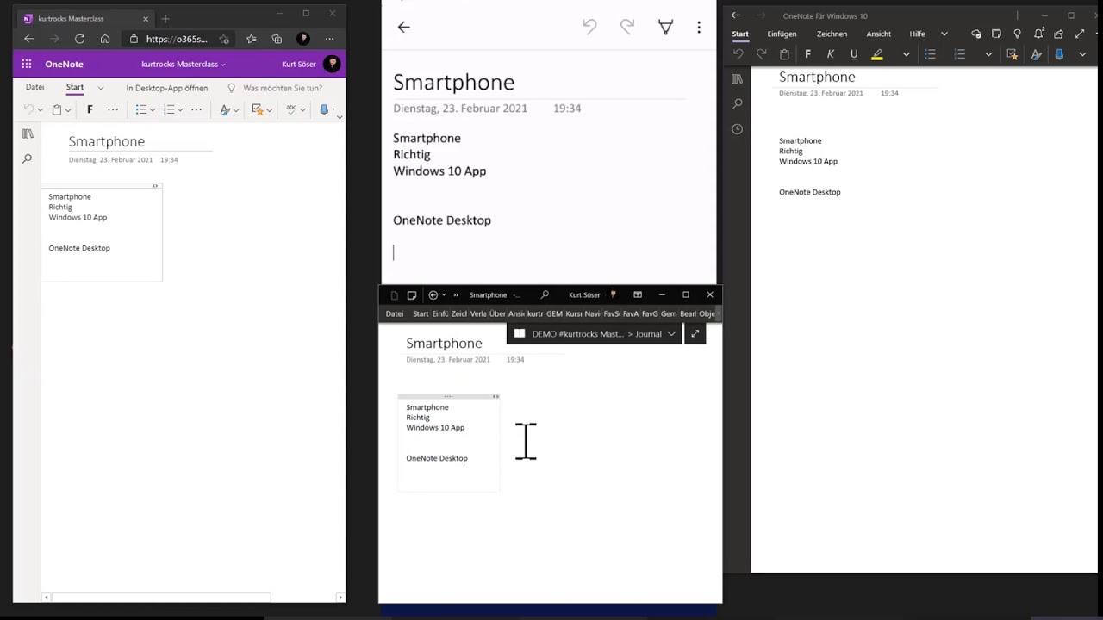Viewport: 1103px width, 620px height.
Task: Click italic K in OneNote for Windows 10
Action: pos(831,54)
